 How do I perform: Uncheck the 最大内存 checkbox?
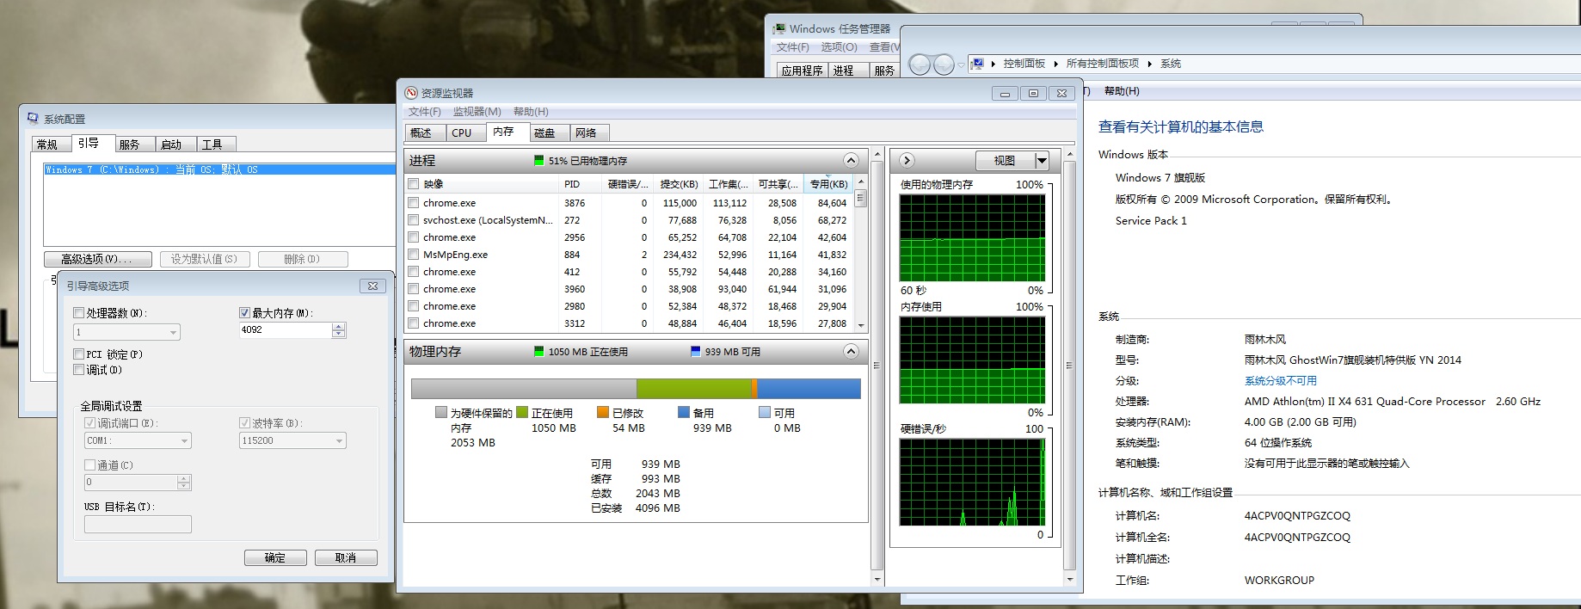coord(244,313)
